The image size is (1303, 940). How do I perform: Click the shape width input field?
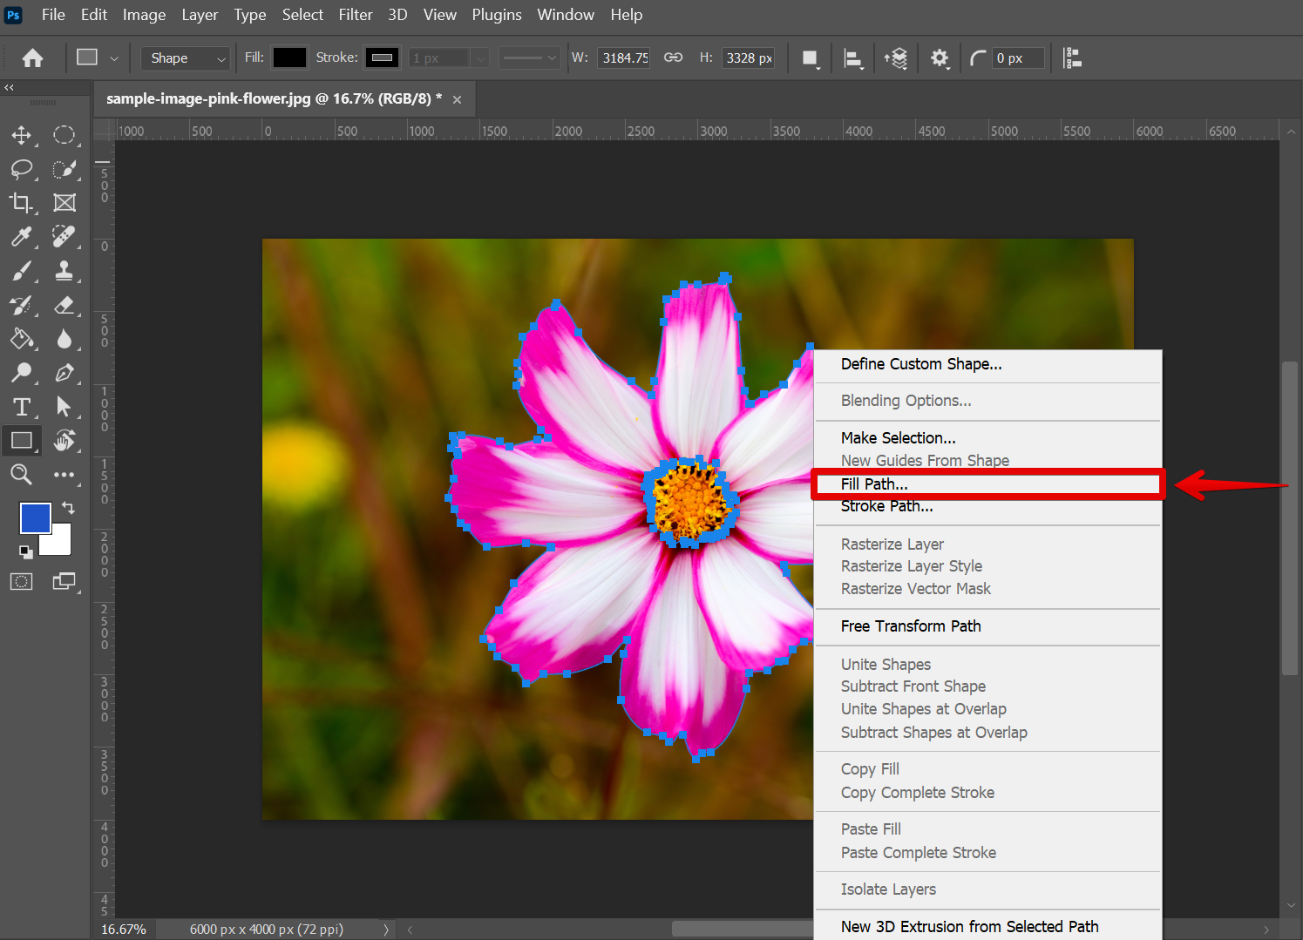pyautogui.click(x=624, y=58)
